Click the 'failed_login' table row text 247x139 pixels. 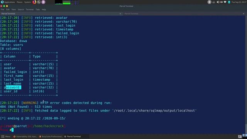click(15, 72)
